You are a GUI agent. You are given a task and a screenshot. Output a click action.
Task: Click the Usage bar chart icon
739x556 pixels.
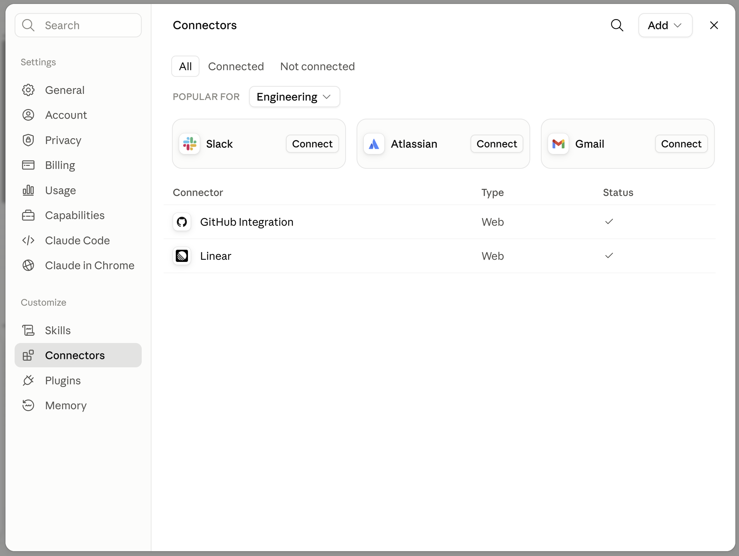pyautogui.click(x=28, y=190)
